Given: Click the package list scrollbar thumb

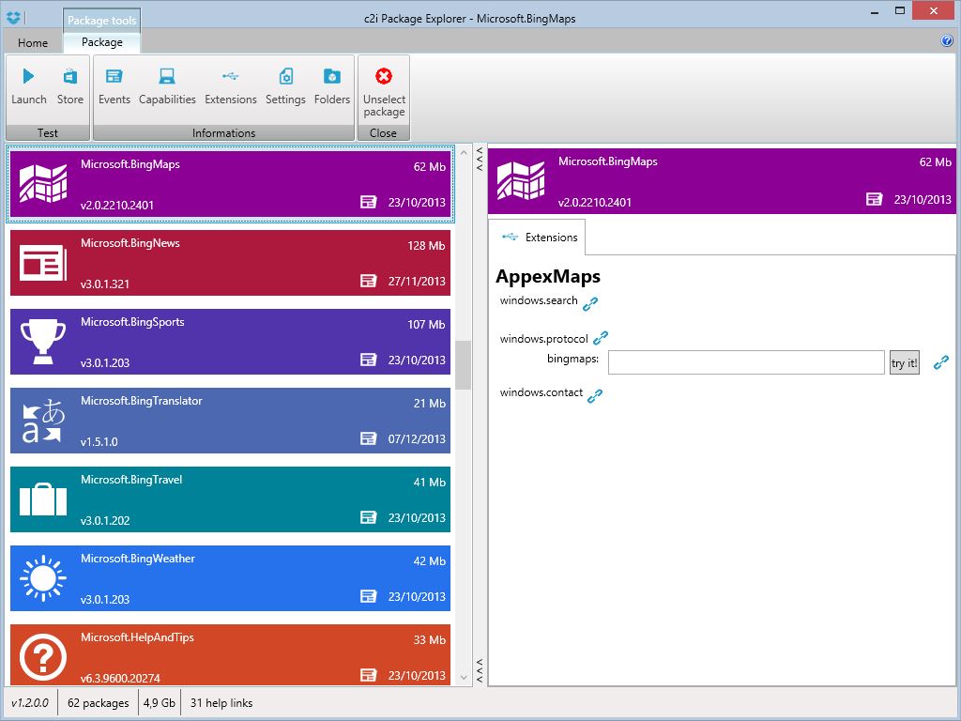Looking at the screenshot, I should (x=464, y=365).
